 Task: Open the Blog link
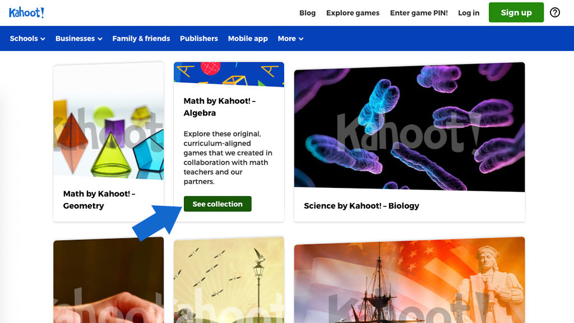308,13
